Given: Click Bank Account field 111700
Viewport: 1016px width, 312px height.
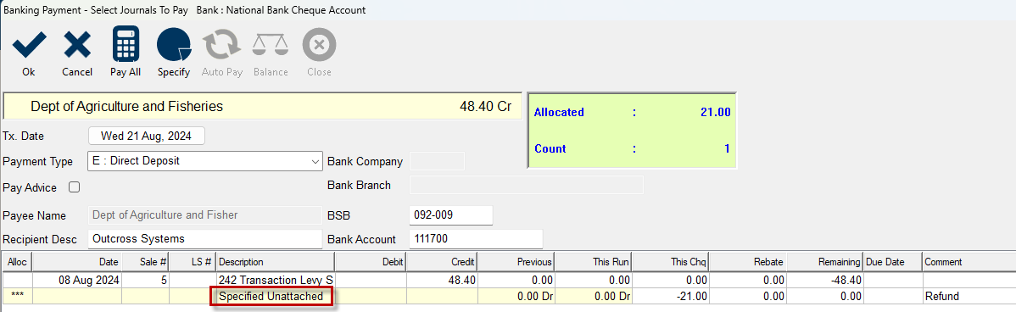Looking at the screenshot, I should point(477,239).
